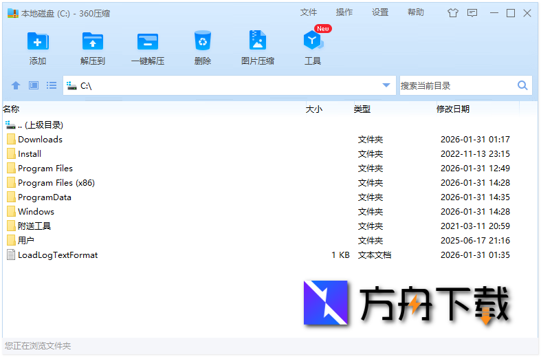
Task: Maximize the 360压缩 window
Action: coord(511,13)
